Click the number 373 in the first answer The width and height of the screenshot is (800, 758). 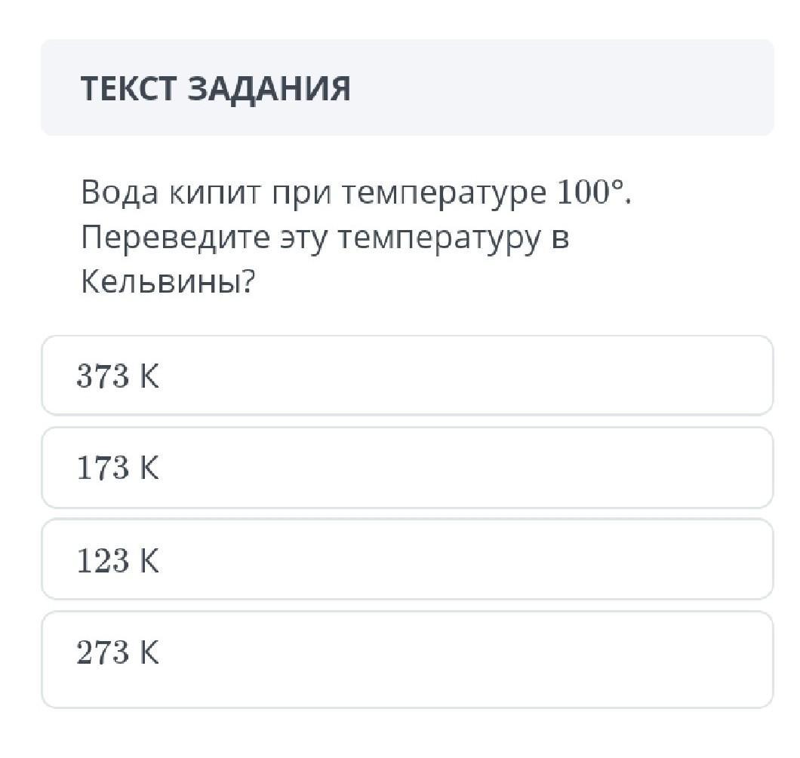point(103,376)
